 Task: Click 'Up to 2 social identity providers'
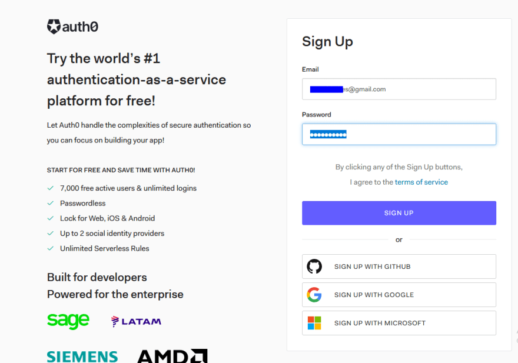pos(112,233)
